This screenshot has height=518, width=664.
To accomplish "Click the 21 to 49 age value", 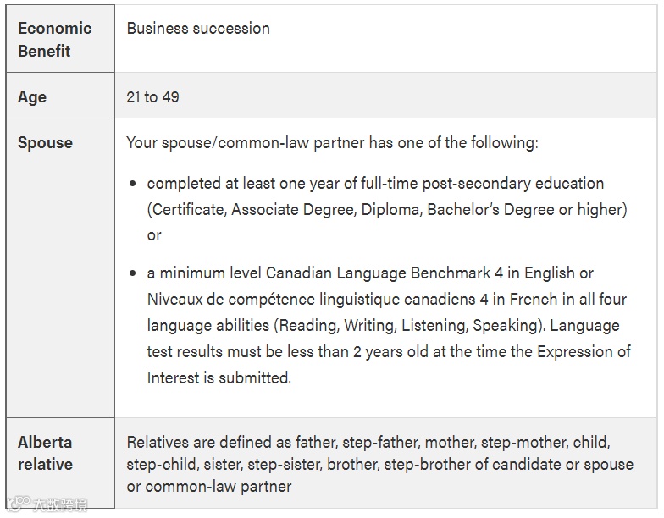I will point(152,96).
